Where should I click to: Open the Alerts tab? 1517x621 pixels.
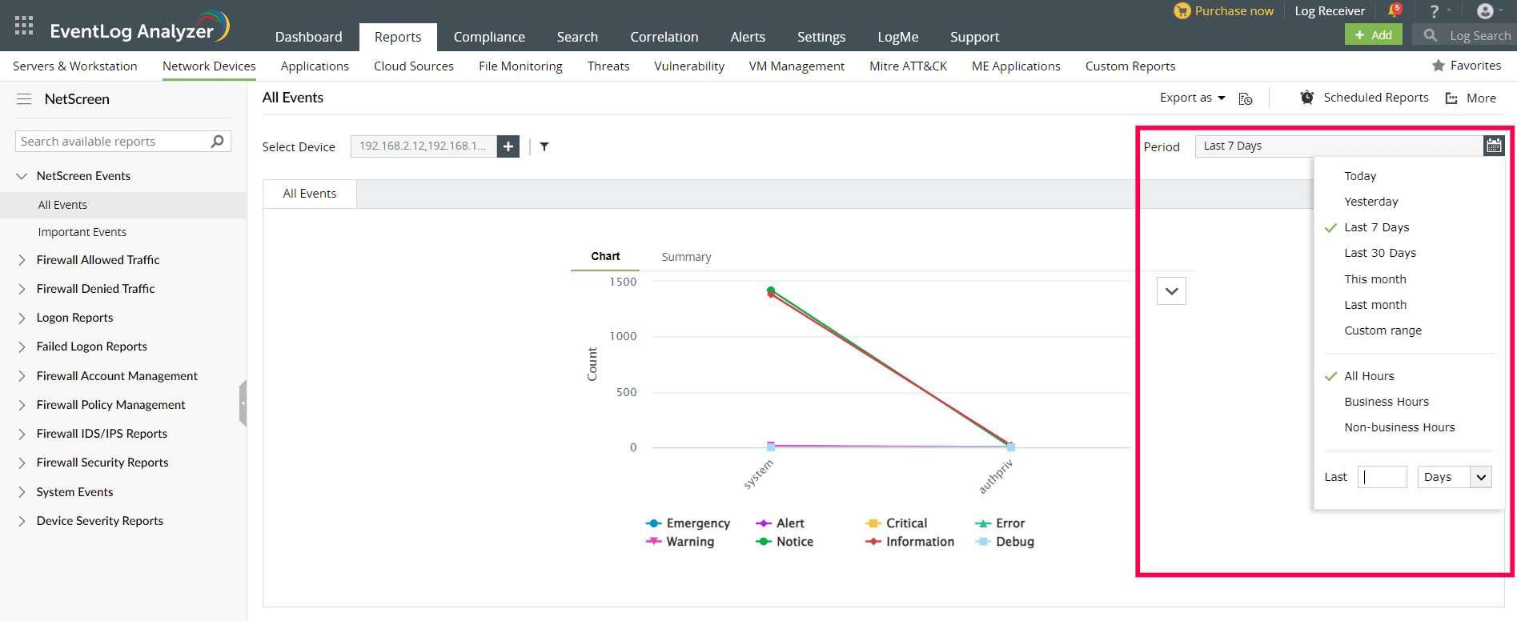pos(748,37)
